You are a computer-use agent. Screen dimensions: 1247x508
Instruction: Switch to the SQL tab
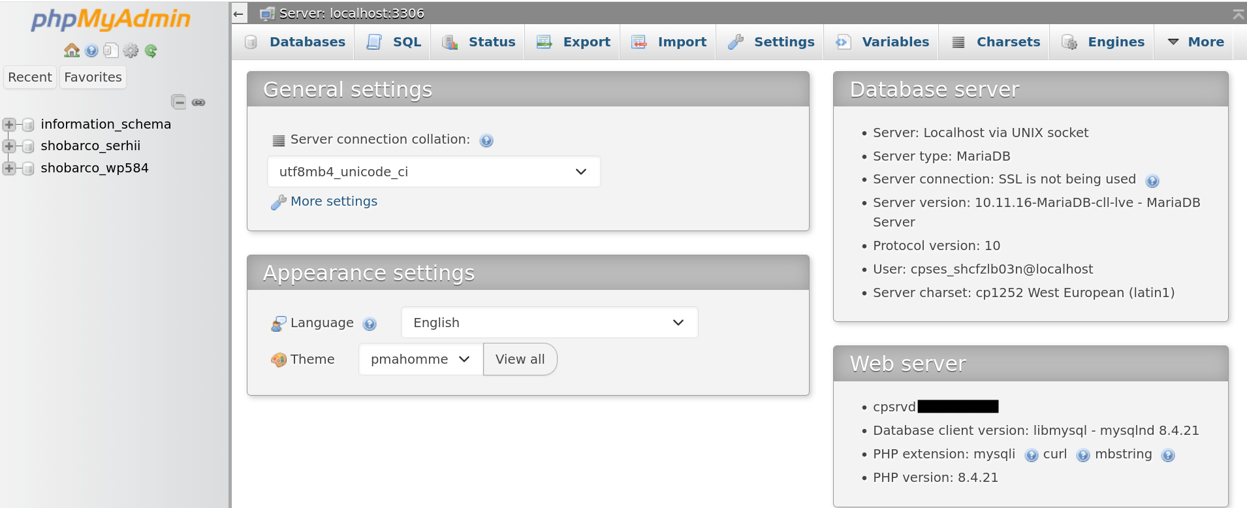394,42
